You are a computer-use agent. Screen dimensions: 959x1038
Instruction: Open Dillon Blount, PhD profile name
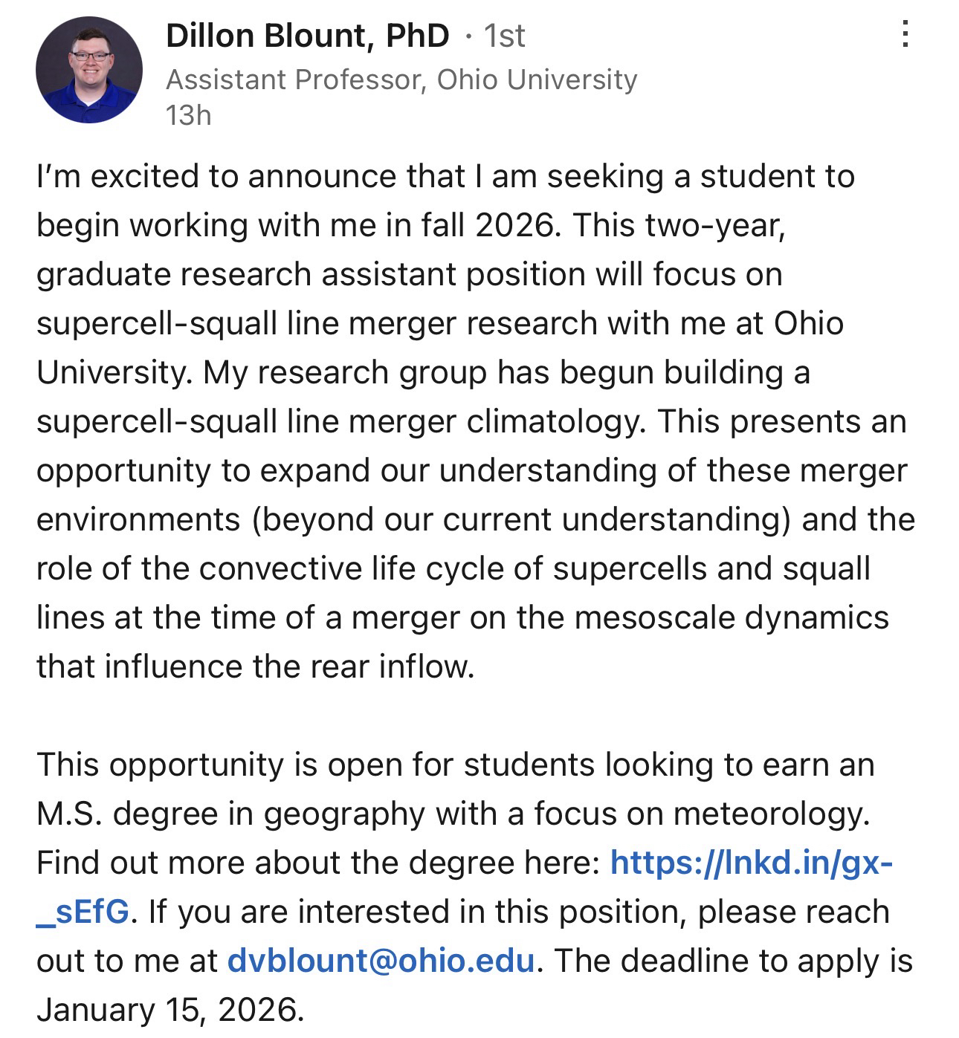pos(307,36)
